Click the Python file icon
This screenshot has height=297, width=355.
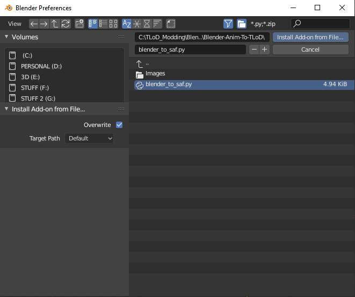tap(140, 85)
